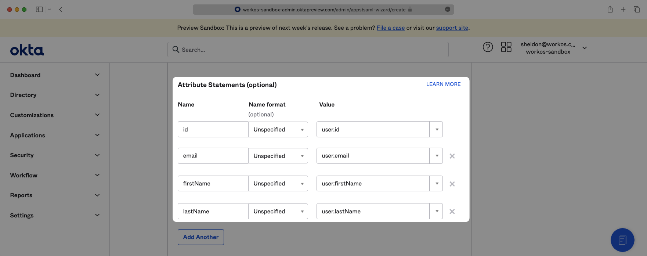This screenshot has width=647, height=256.
Task: Click the blue floating notes icon
Action: pyautogui.click(x=622, y=240)
